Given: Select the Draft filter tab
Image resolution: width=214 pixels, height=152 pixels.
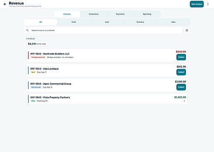Looking at the screenshot, I should pos(74,22).
